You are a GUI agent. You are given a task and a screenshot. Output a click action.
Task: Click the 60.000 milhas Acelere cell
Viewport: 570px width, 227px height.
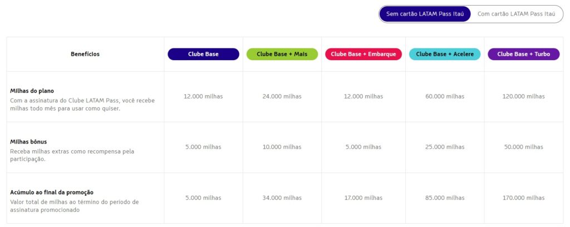[x=445, y=96]
